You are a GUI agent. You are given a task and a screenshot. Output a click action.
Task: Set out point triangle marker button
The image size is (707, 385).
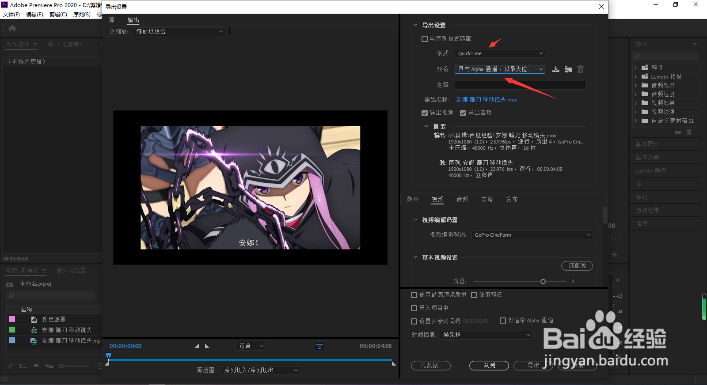pyautogui.click(x=207, y=346)
